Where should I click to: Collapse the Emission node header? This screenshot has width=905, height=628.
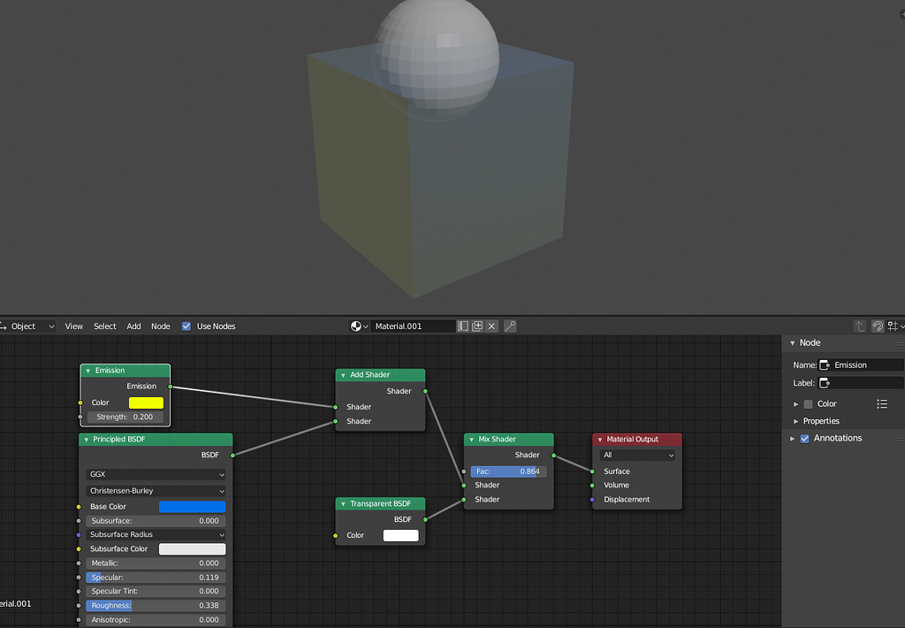tap(87, 370)
